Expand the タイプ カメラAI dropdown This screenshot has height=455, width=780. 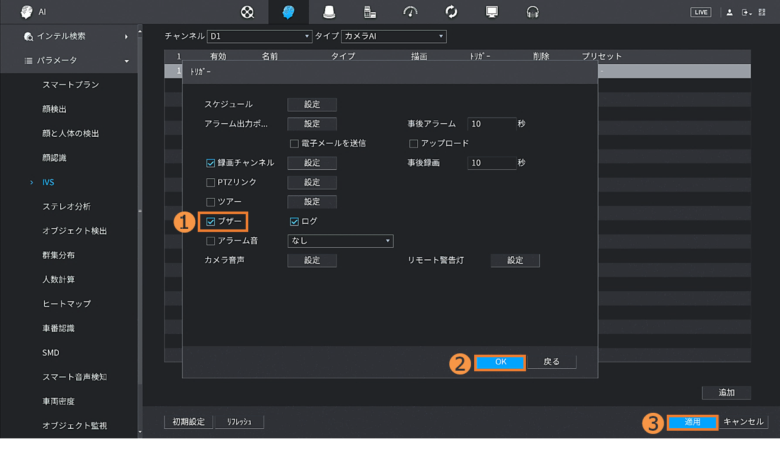click(x=394, y=36)
